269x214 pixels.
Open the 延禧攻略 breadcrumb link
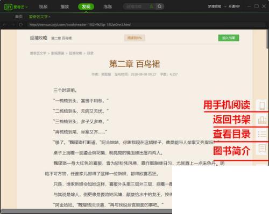click(75, 53)
